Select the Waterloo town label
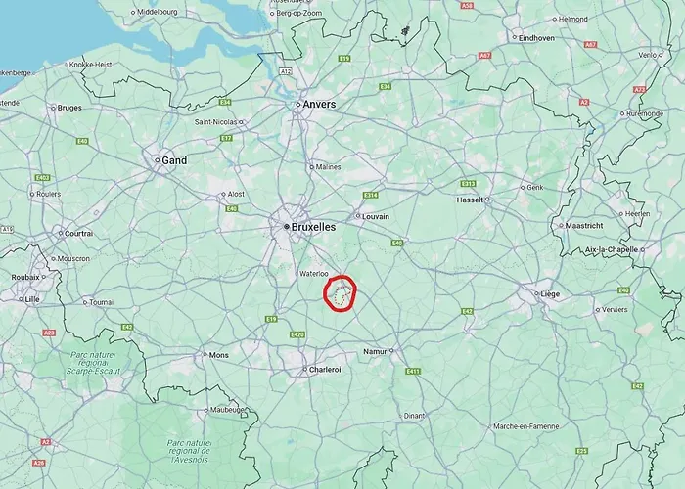The width and height of the screenshot is (685, 489). point(314,274)
